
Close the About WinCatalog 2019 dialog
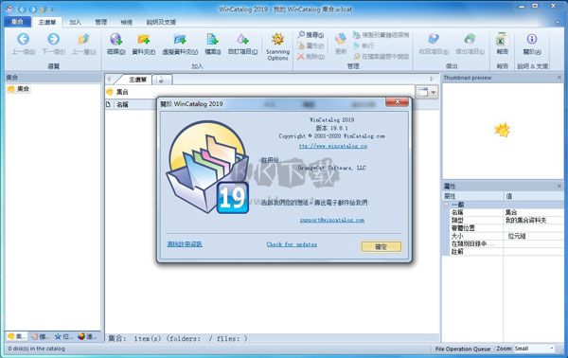397,102
